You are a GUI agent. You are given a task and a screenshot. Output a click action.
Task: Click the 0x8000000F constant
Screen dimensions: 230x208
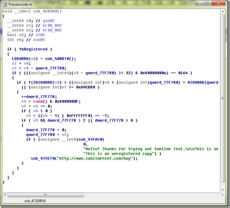pos(66,101)
